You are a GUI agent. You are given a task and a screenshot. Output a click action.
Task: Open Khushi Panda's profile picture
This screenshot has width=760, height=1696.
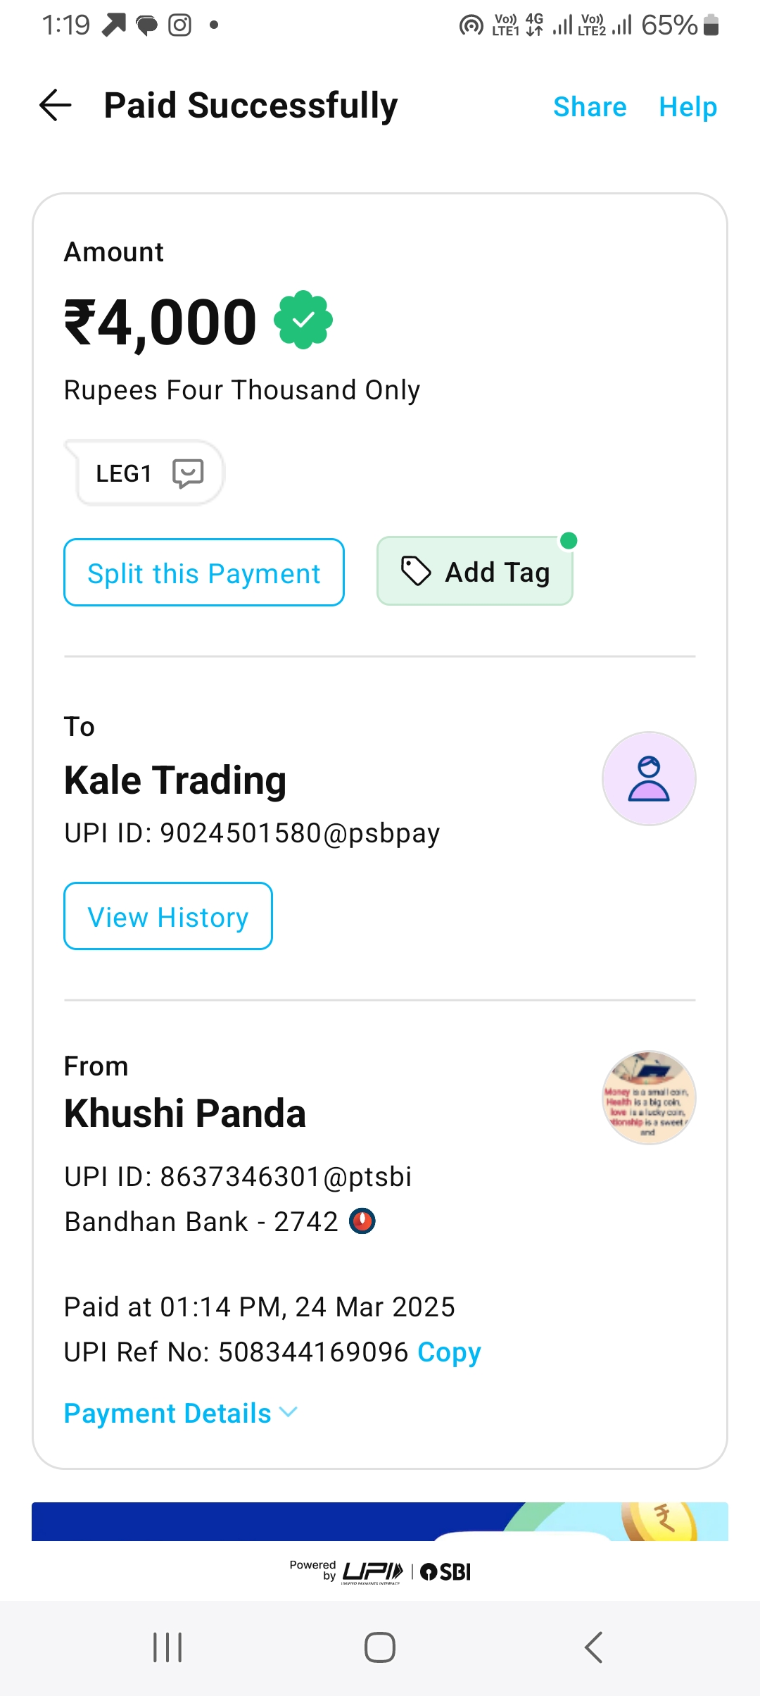click(x=649, y=1097)
